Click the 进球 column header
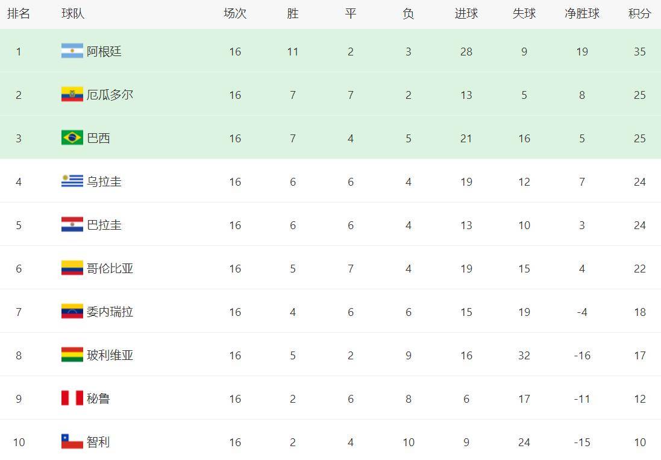Viewport: 661px width, 460px height. [466, 13]
